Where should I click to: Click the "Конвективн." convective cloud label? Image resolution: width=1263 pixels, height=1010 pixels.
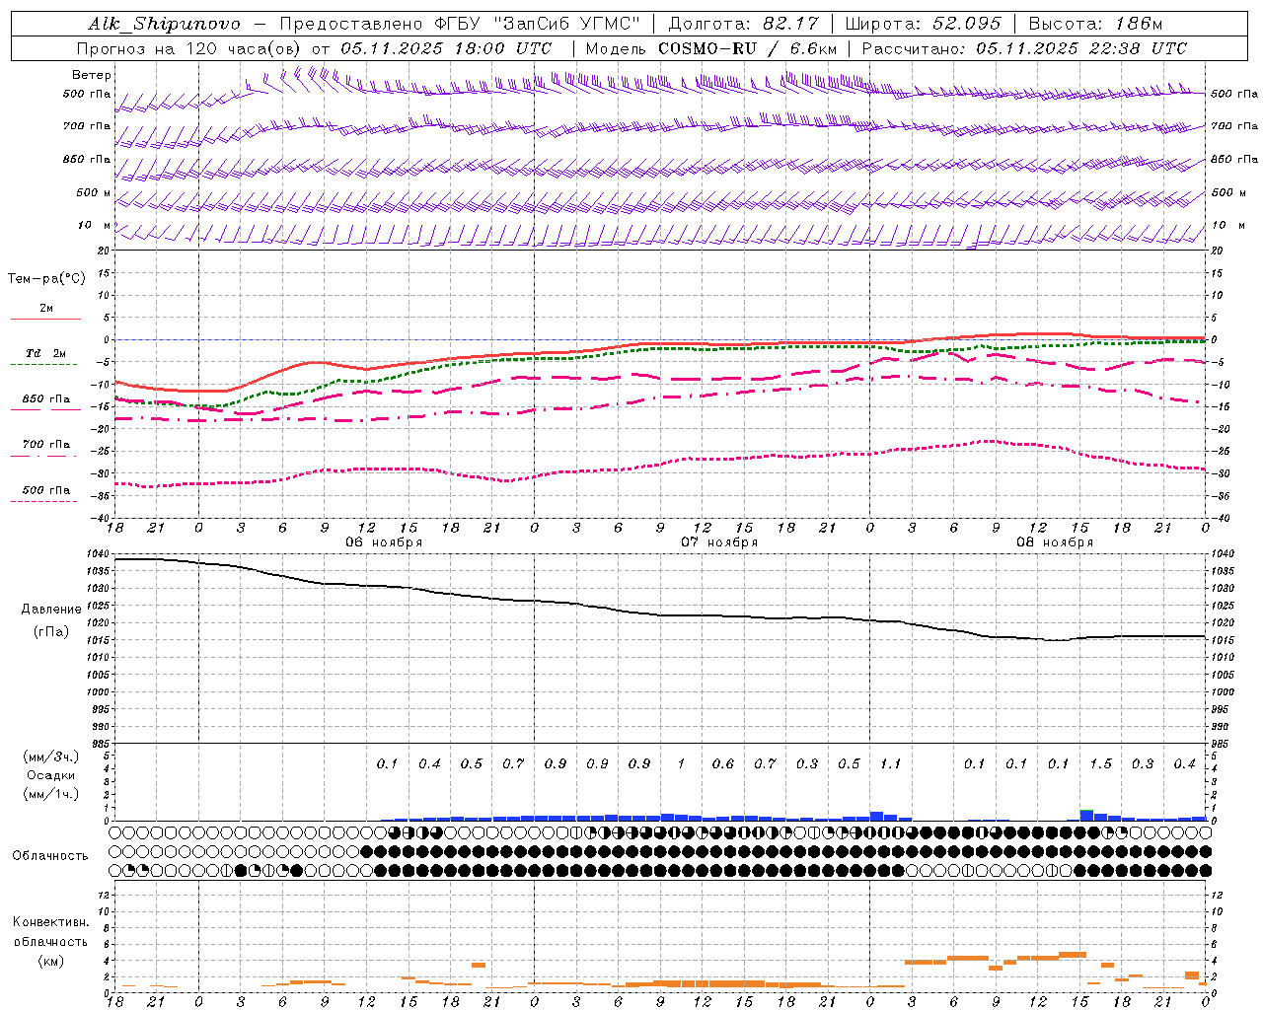[x=51, y=922]
